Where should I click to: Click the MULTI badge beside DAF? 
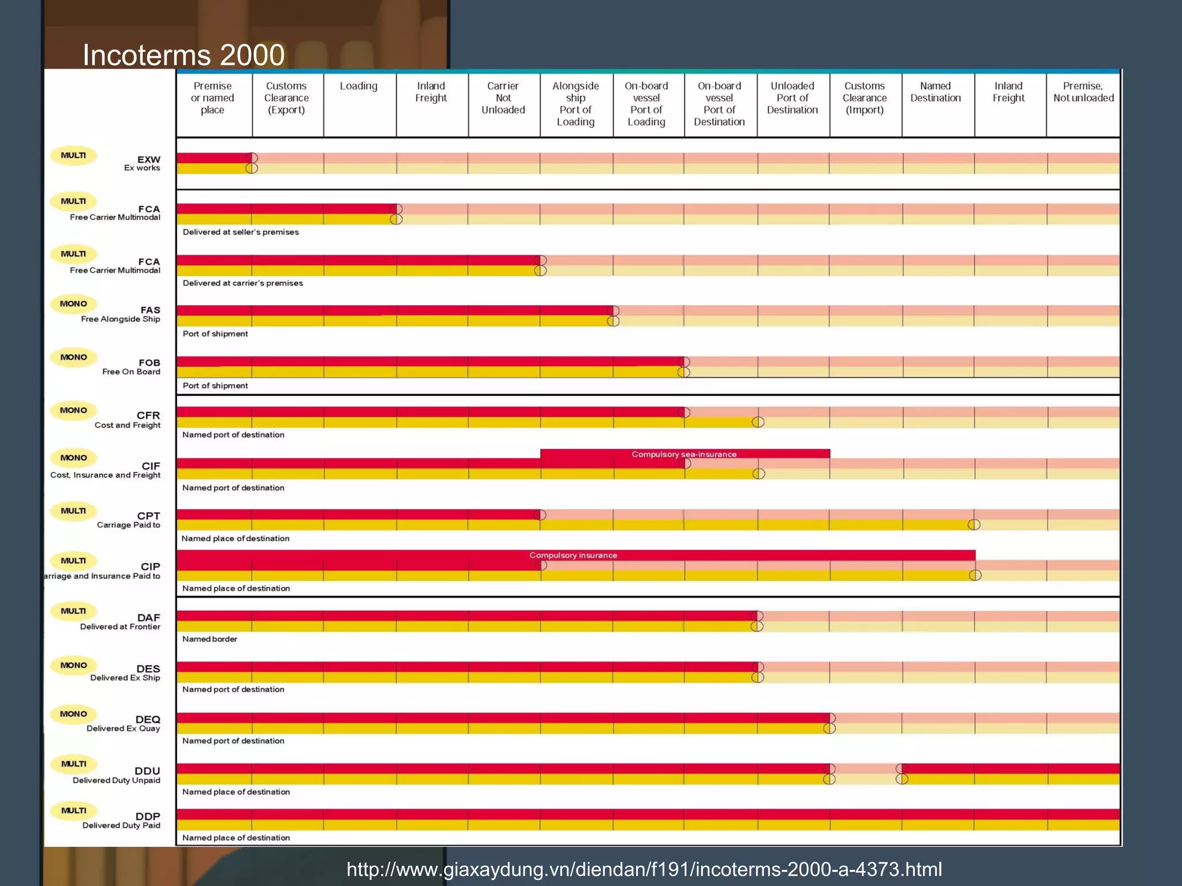tap(73, 611)
